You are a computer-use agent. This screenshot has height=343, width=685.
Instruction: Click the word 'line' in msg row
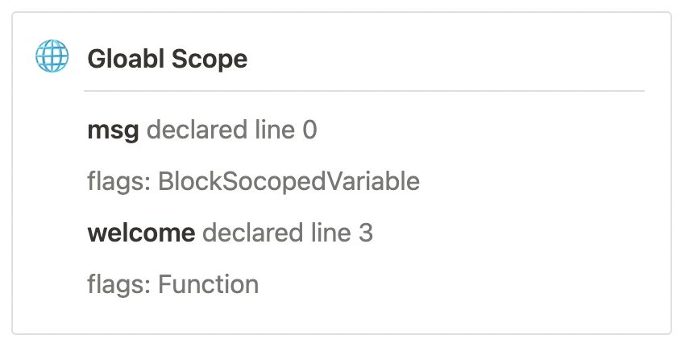pyautogui.click(x=276, y=130)
